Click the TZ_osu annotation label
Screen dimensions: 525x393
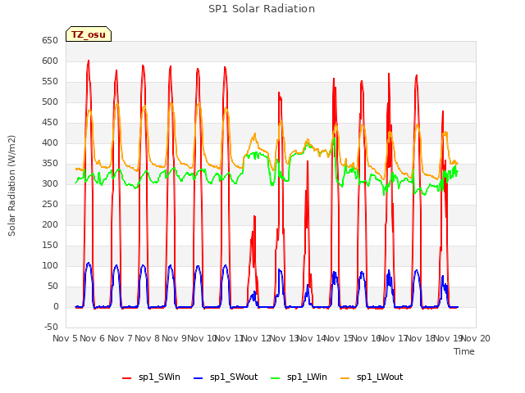89,34
